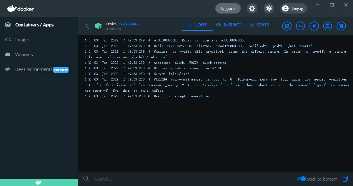The image size is (353, 186).
Task: Copy logs to clipboard icon
Action: click(345, 179)
